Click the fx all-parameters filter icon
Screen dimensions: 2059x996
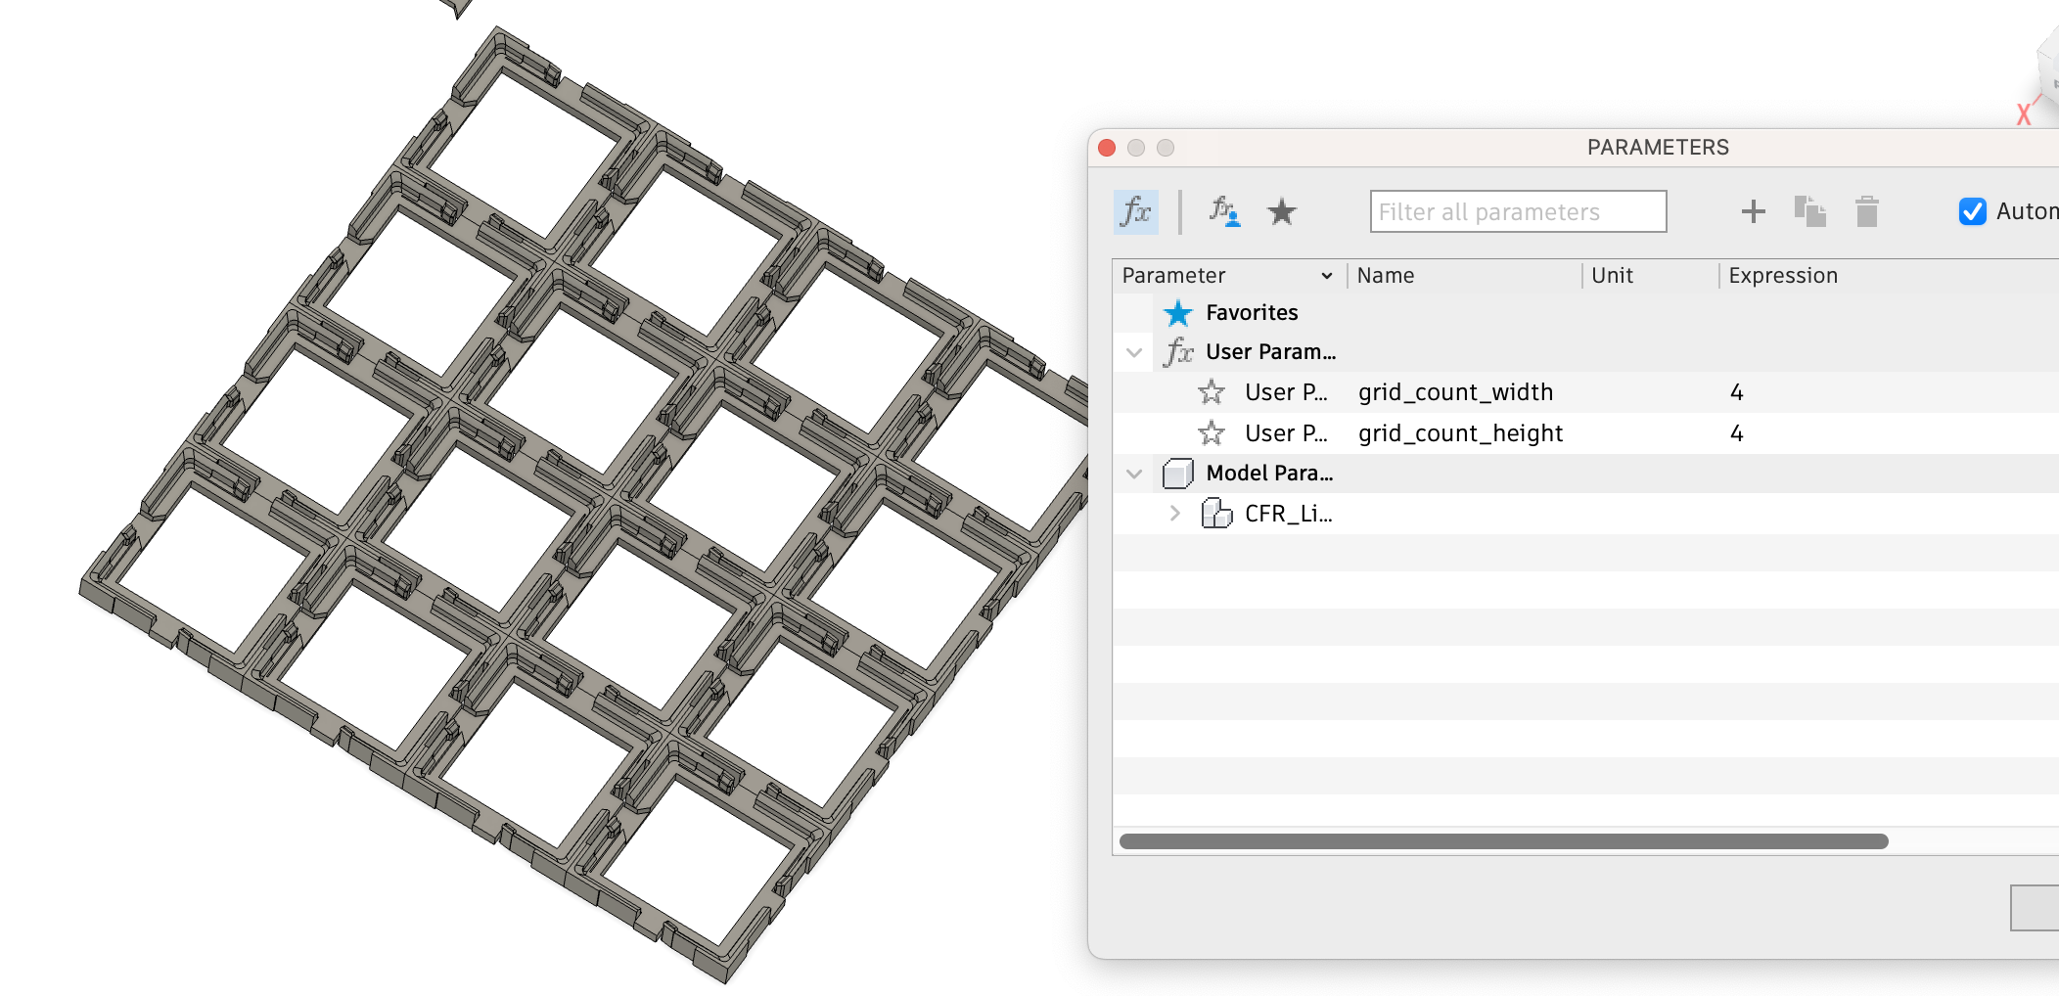point(1135,211)
